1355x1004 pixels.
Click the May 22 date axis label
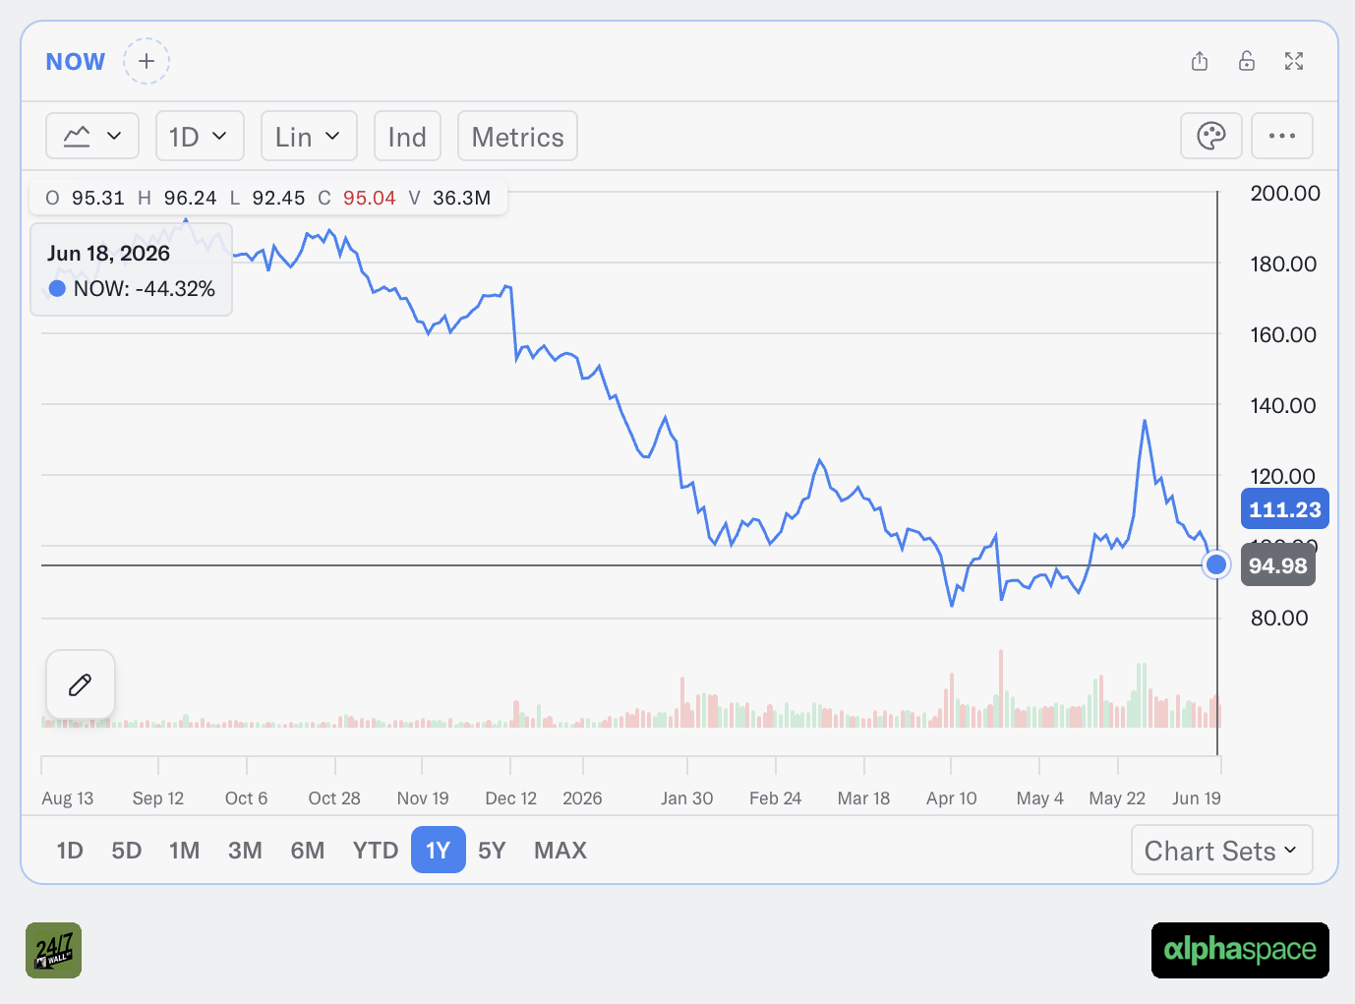1117,798
